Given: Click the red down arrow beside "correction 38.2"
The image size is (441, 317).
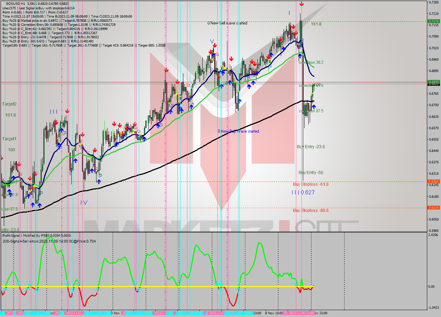Looking at the screenshot, I should [x=296, y=34].
